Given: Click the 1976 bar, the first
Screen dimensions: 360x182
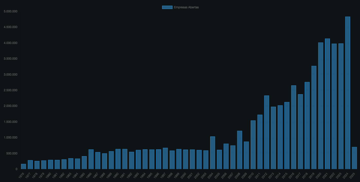Looking at the screenshot, I should pos(23,166).
